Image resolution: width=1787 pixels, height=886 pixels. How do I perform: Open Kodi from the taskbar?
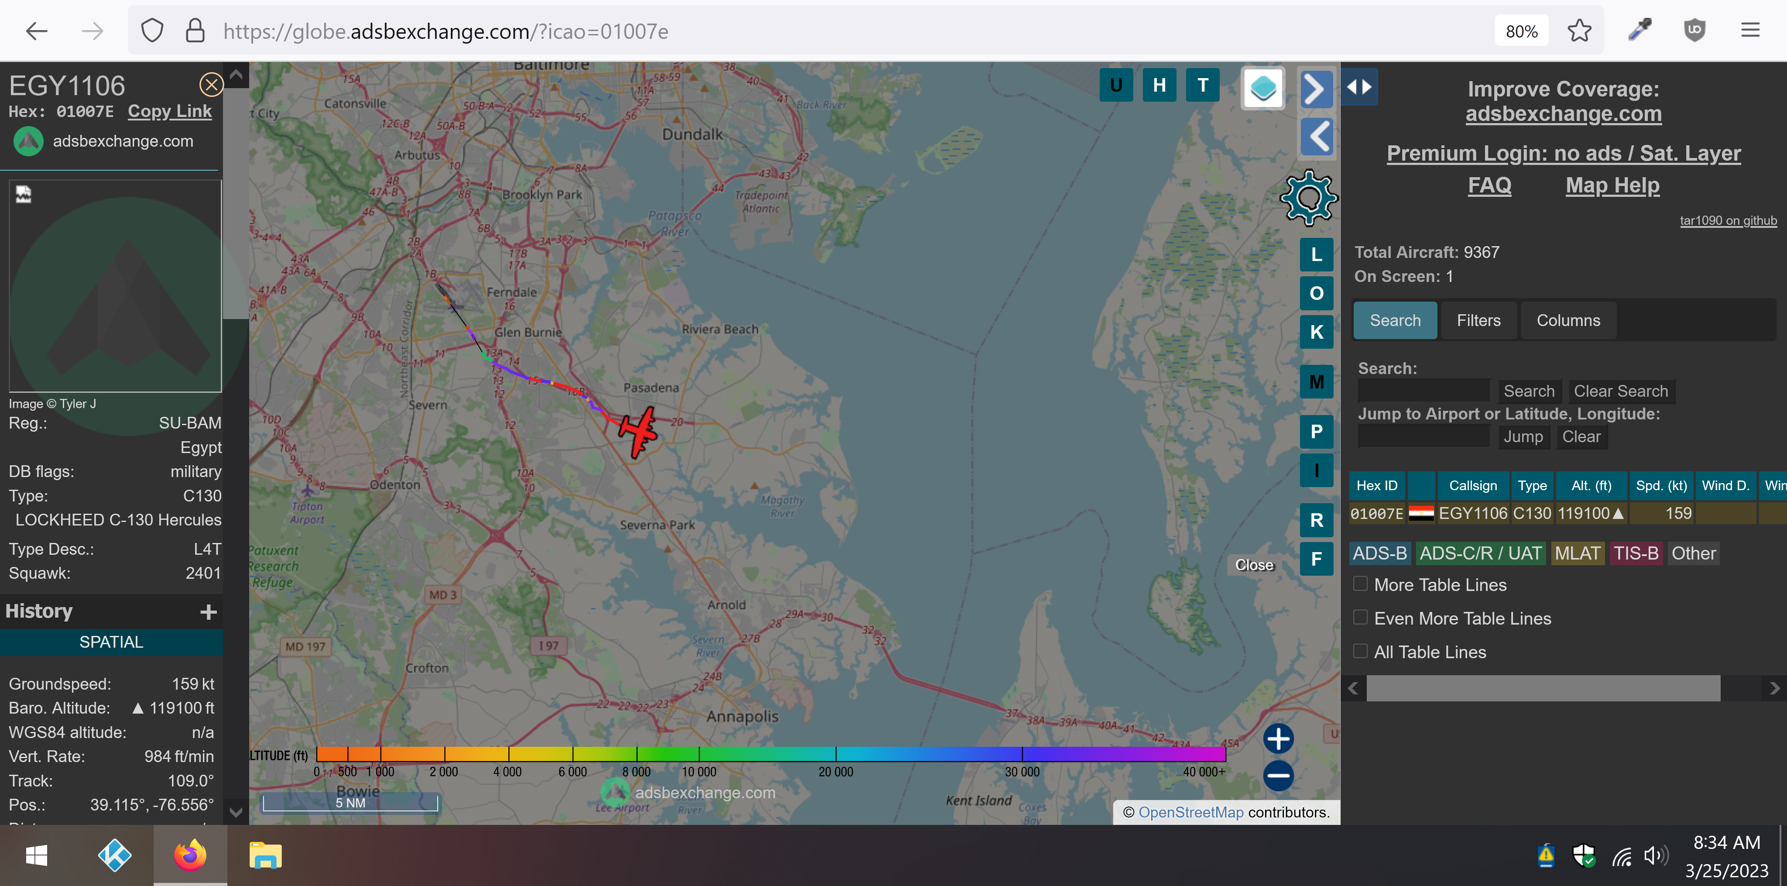pyautogui.click(x=114, y=855)
